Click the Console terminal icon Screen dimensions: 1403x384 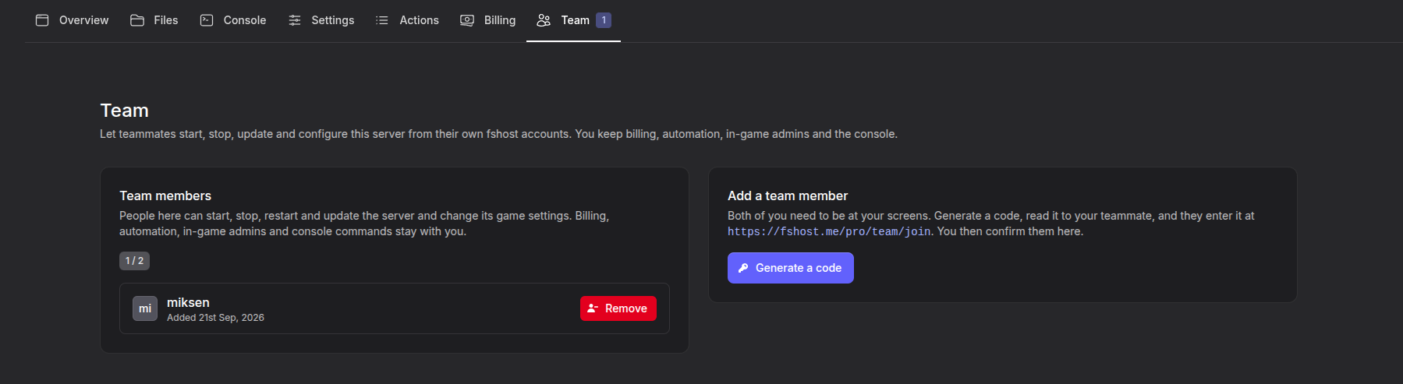[x=207, y=20]
